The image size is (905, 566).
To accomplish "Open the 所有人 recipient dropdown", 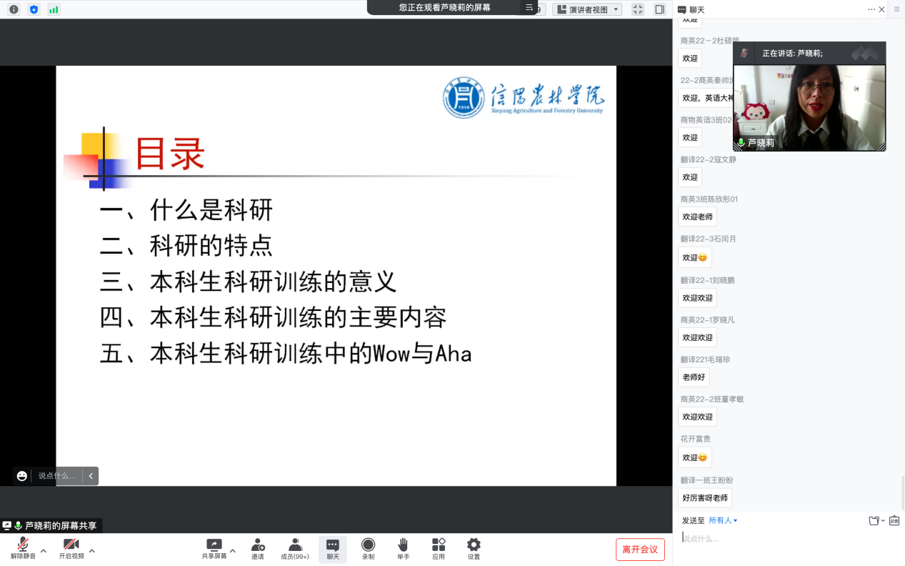I will 723,521.
